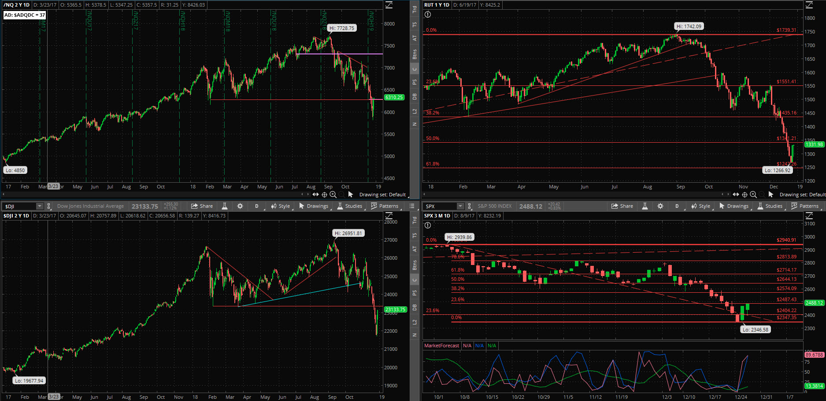This screenshot has width=826, height=401.
Task: Click the Hi: 7728.75 price bubble on /NQ chart
Action: click(342, 28)
